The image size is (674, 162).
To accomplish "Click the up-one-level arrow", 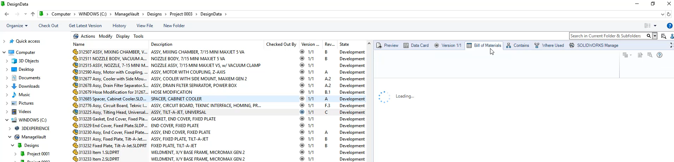I will point(33,14).
